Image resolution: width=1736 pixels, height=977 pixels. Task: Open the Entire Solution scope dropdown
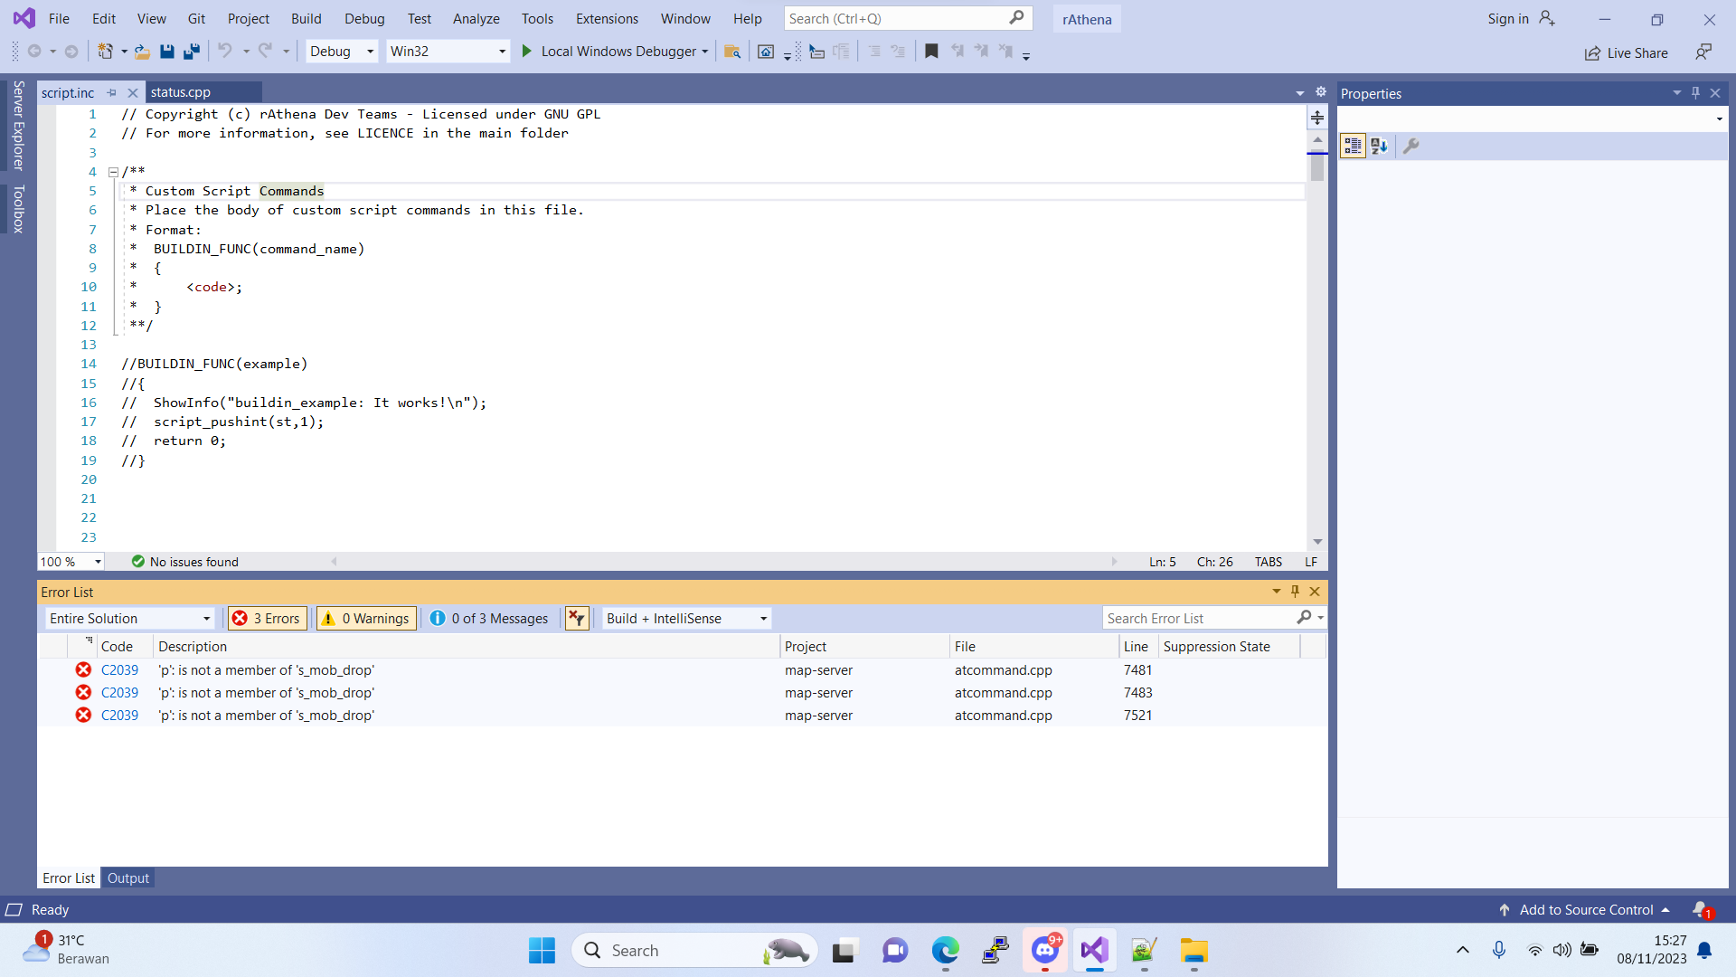coord(129,619)
